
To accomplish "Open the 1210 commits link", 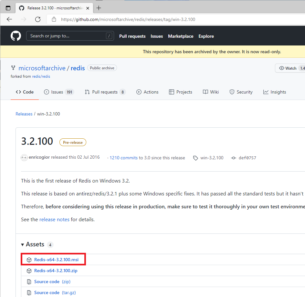I will 123,158.
